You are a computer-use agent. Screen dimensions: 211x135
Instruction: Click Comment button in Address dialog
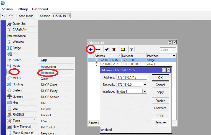[160, 108]
